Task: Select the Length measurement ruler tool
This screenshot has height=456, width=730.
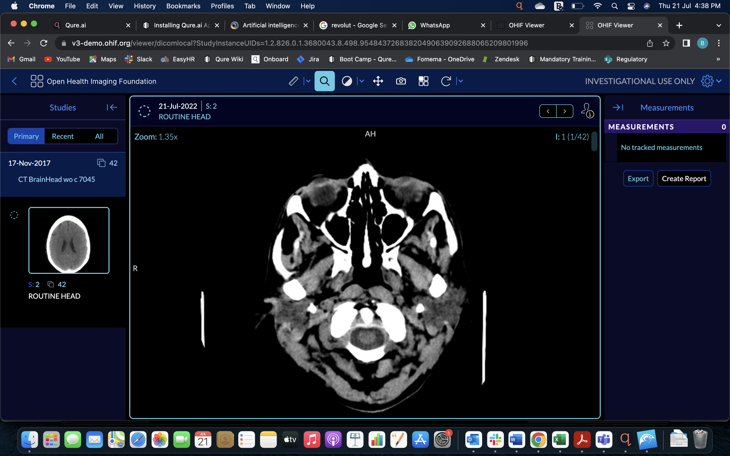Action: (x=293, y=81)
